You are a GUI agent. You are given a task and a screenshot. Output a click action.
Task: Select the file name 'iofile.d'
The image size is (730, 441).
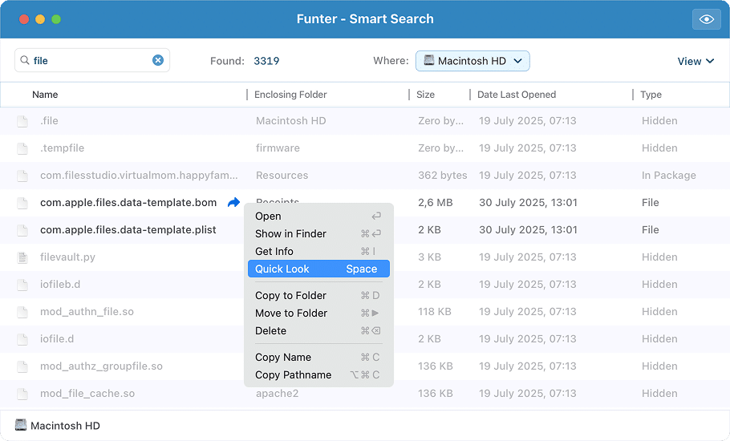[x=57, y=338]
